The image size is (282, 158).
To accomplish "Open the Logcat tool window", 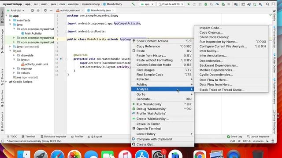I will (x=95, y=136).
